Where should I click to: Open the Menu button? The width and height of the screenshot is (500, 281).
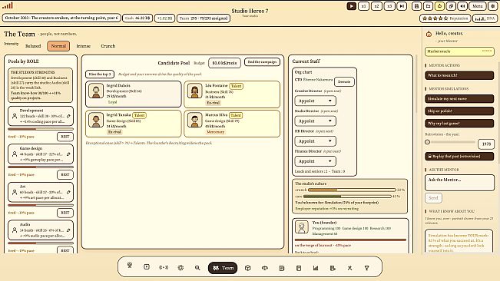(x=478, y=6)
